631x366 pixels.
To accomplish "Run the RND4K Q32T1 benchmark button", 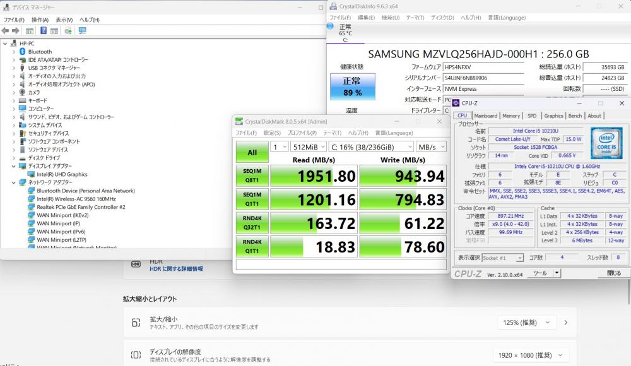I will coord(252,223).
